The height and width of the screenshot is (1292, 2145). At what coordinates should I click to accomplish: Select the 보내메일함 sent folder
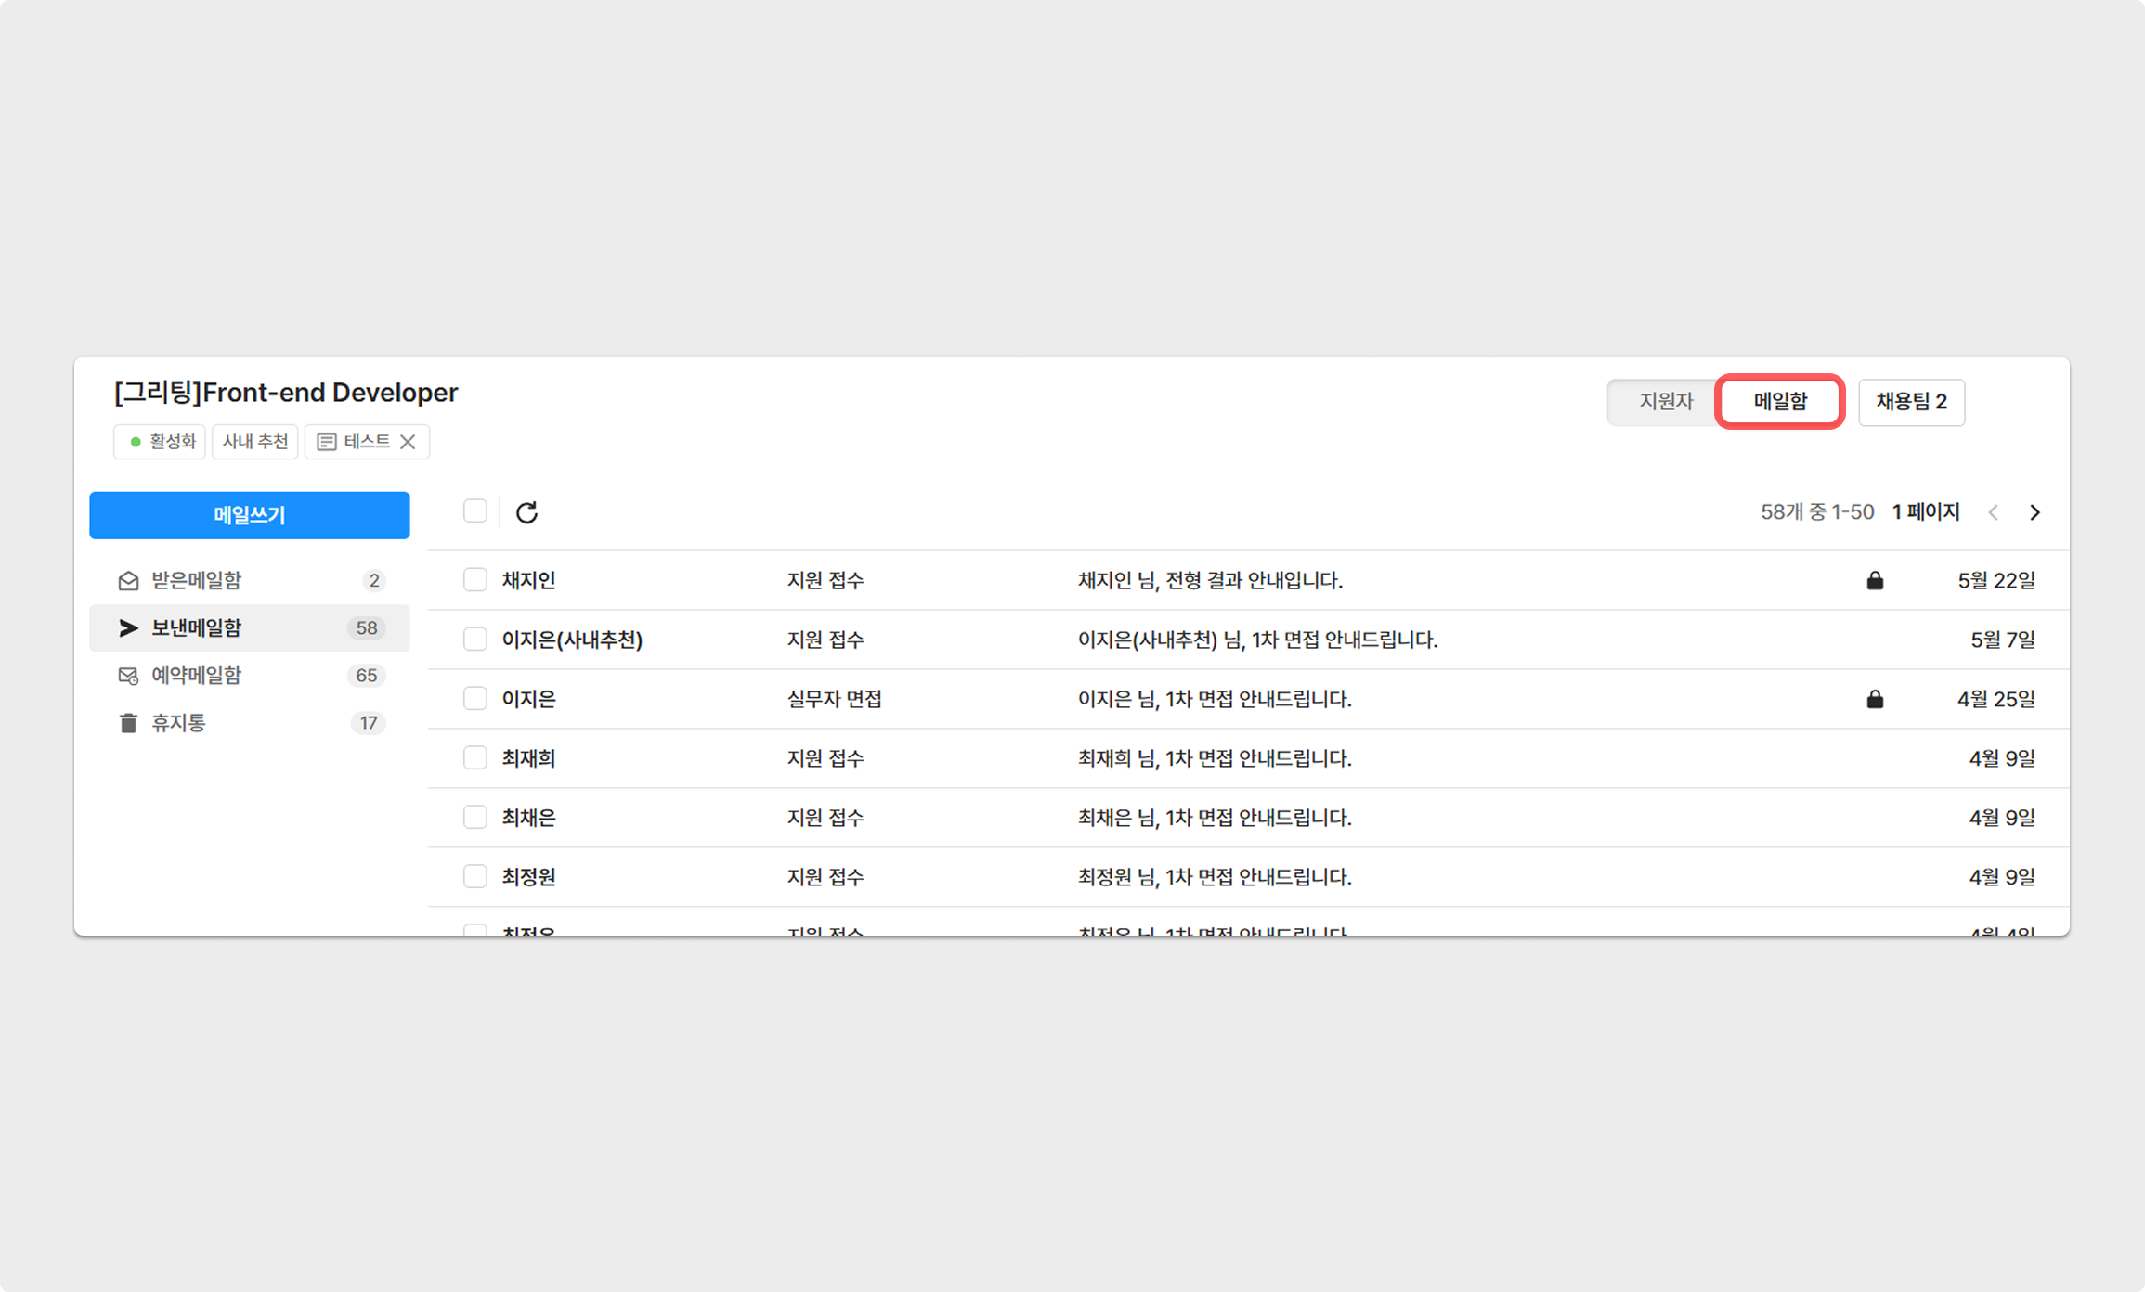point(196,628)
